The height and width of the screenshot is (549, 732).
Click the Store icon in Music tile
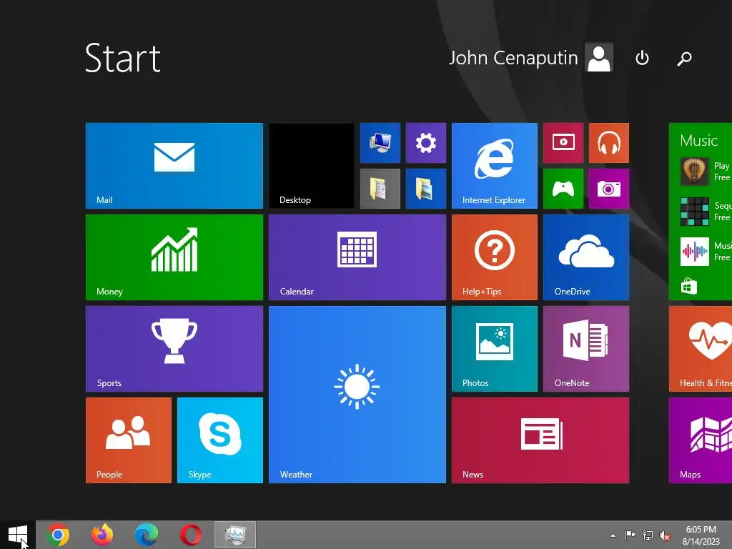tap(688, 286)
